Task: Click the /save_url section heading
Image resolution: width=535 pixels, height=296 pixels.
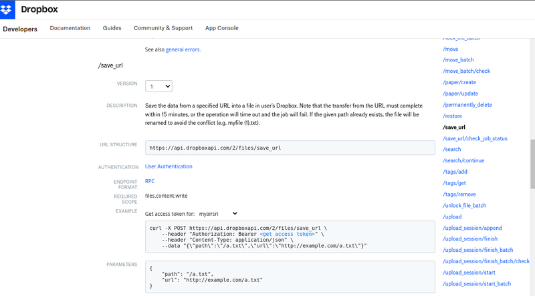Action: (110, 65)
